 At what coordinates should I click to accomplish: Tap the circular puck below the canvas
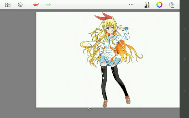coord(90,108)
